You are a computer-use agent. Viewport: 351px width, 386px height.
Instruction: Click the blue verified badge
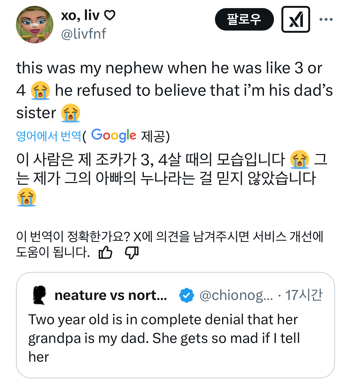[x=186, y=295]
